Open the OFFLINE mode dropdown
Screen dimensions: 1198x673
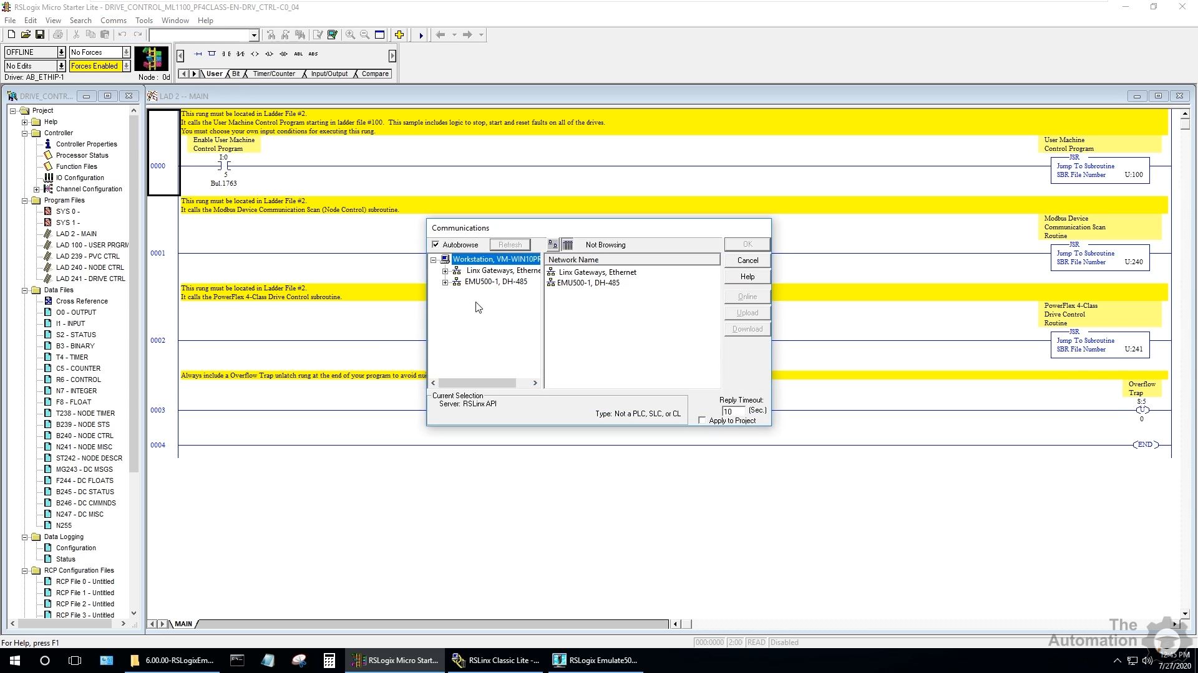[x=61, y=52]
